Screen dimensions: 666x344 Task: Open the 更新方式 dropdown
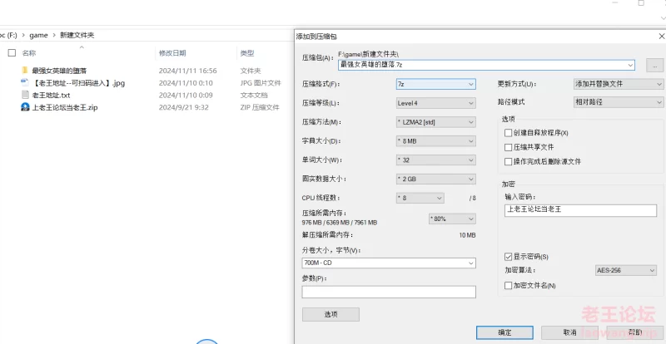618,84
